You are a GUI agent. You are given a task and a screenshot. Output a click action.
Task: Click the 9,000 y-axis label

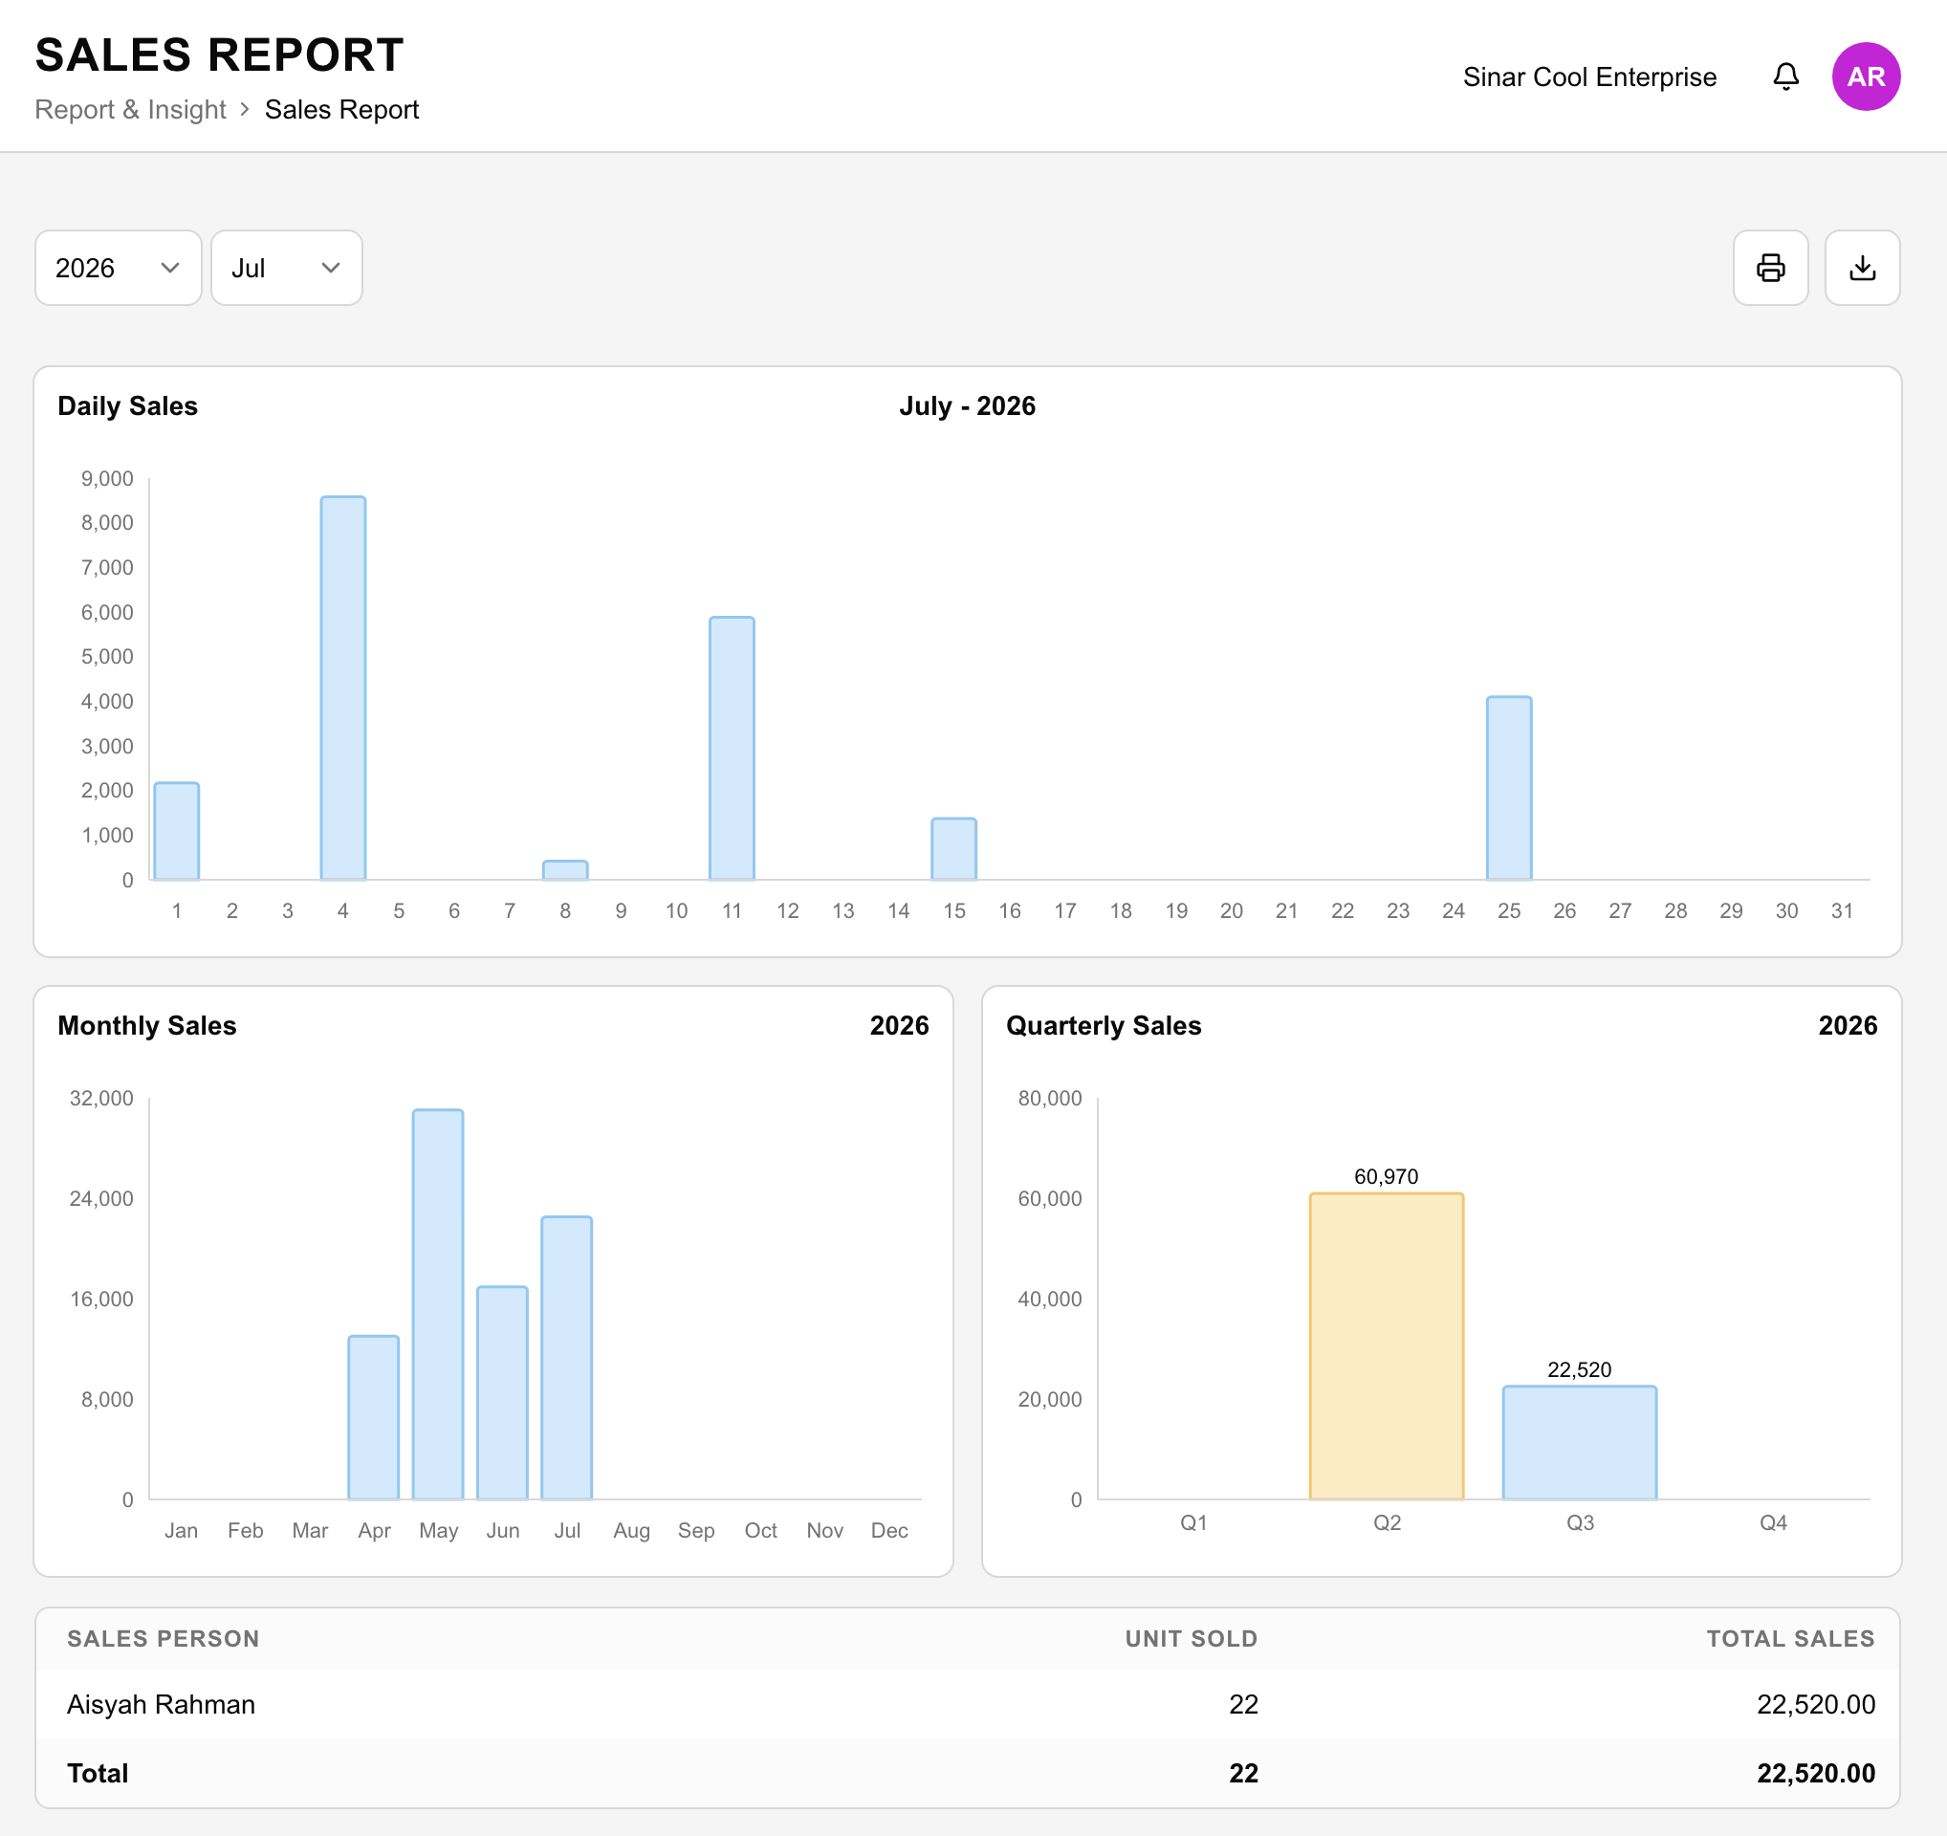point(108,479)
